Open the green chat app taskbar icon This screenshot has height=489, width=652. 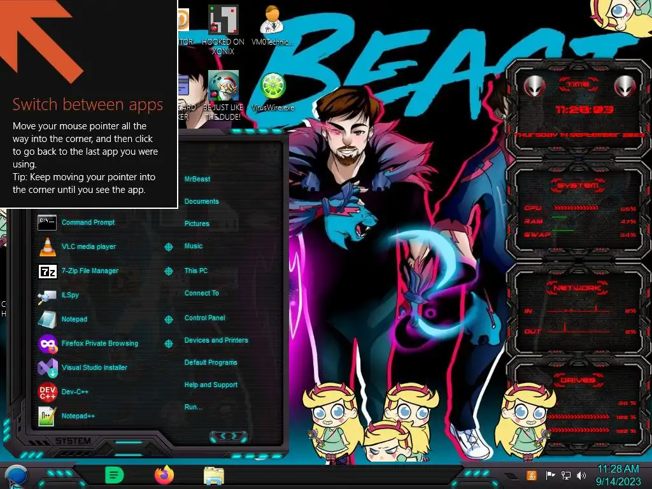115,475
